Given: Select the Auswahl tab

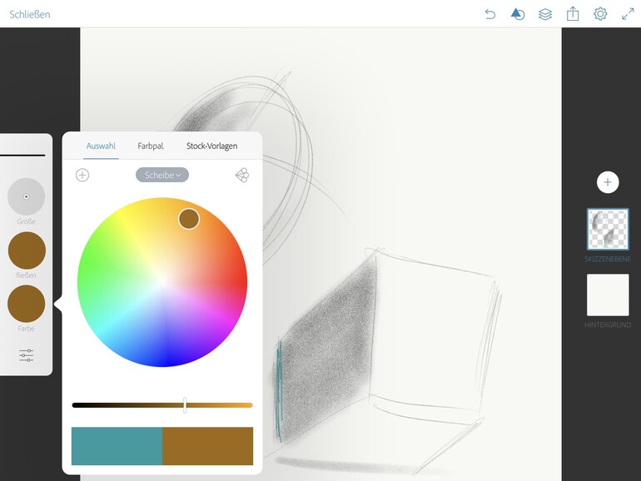Looking at the screenshot, I should [101, 146].
